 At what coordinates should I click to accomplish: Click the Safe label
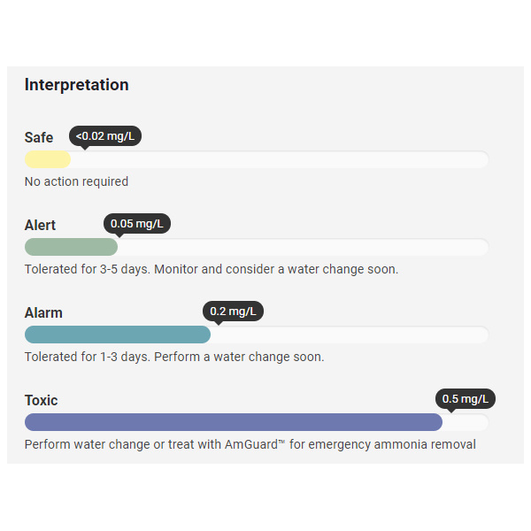coord(39,137)
